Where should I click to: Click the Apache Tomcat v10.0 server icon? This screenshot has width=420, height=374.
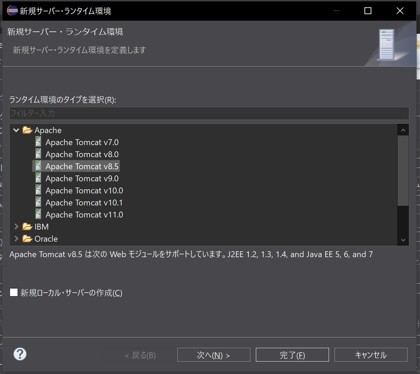[x=38, y=190]
